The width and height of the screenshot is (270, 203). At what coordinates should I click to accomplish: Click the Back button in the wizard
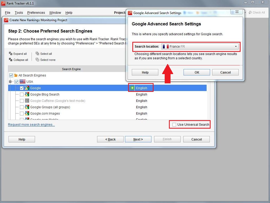point(110,139)
